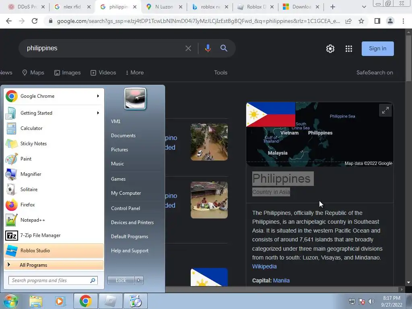Click the Sign in button

(x=377, y=49)
